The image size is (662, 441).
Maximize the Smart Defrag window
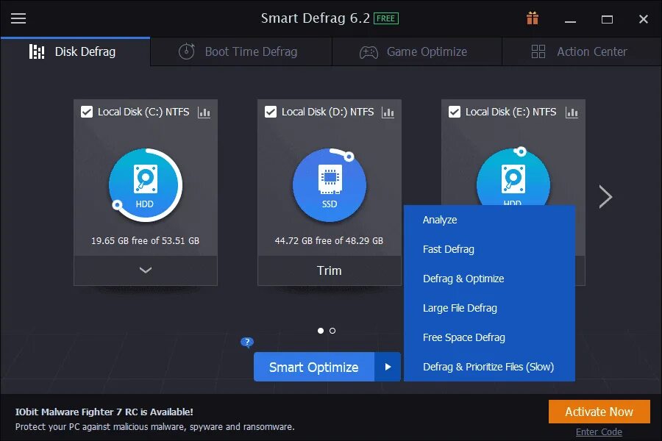click(x=607, y=19)
